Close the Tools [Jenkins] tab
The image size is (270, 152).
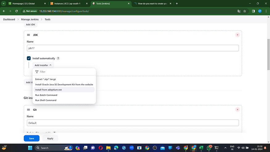coord(129,3)
